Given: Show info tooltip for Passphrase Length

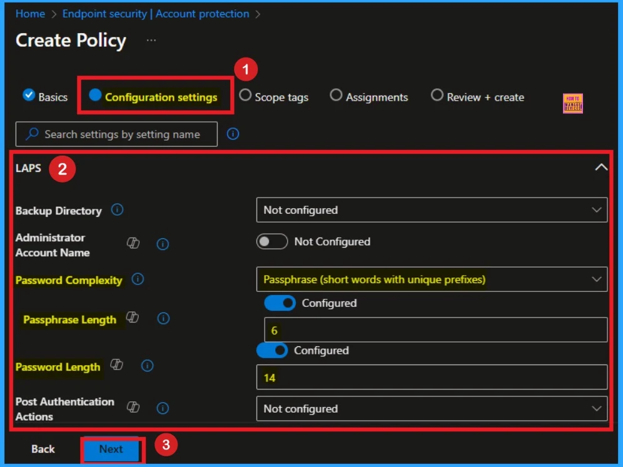Looking at the screenshot, I should coord(163,318).
